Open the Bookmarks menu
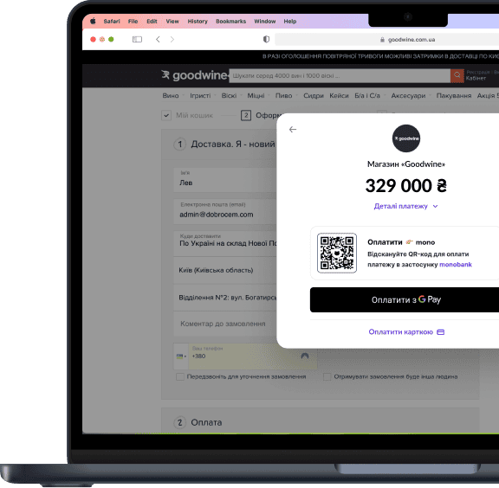This screenshot has width=499, height=488. point(230,22)
